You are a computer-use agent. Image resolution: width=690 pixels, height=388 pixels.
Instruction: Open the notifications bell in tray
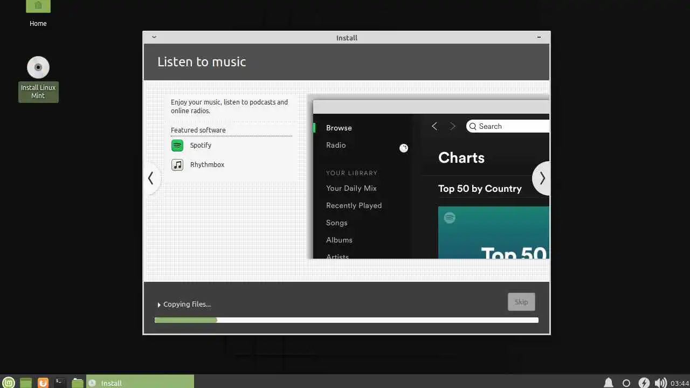pos(609,383)
